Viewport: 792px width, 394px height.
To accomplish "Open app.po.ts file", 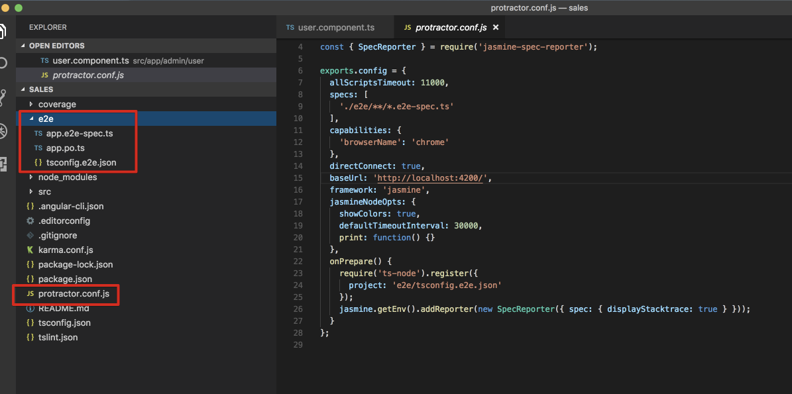I will tap(146, 148).
